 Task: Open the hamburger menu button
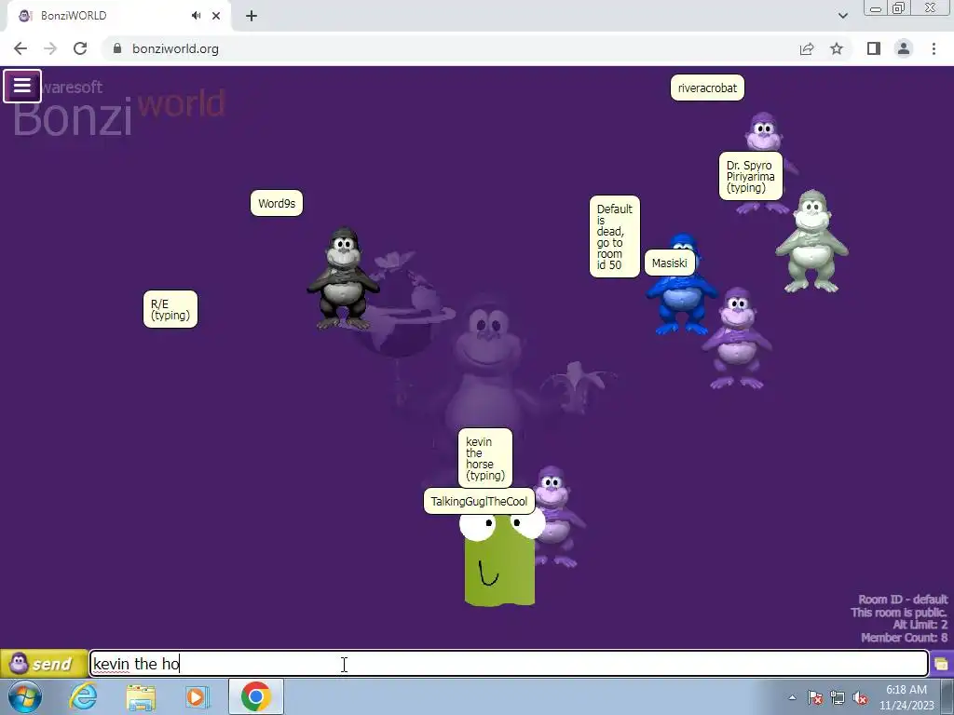22,86
